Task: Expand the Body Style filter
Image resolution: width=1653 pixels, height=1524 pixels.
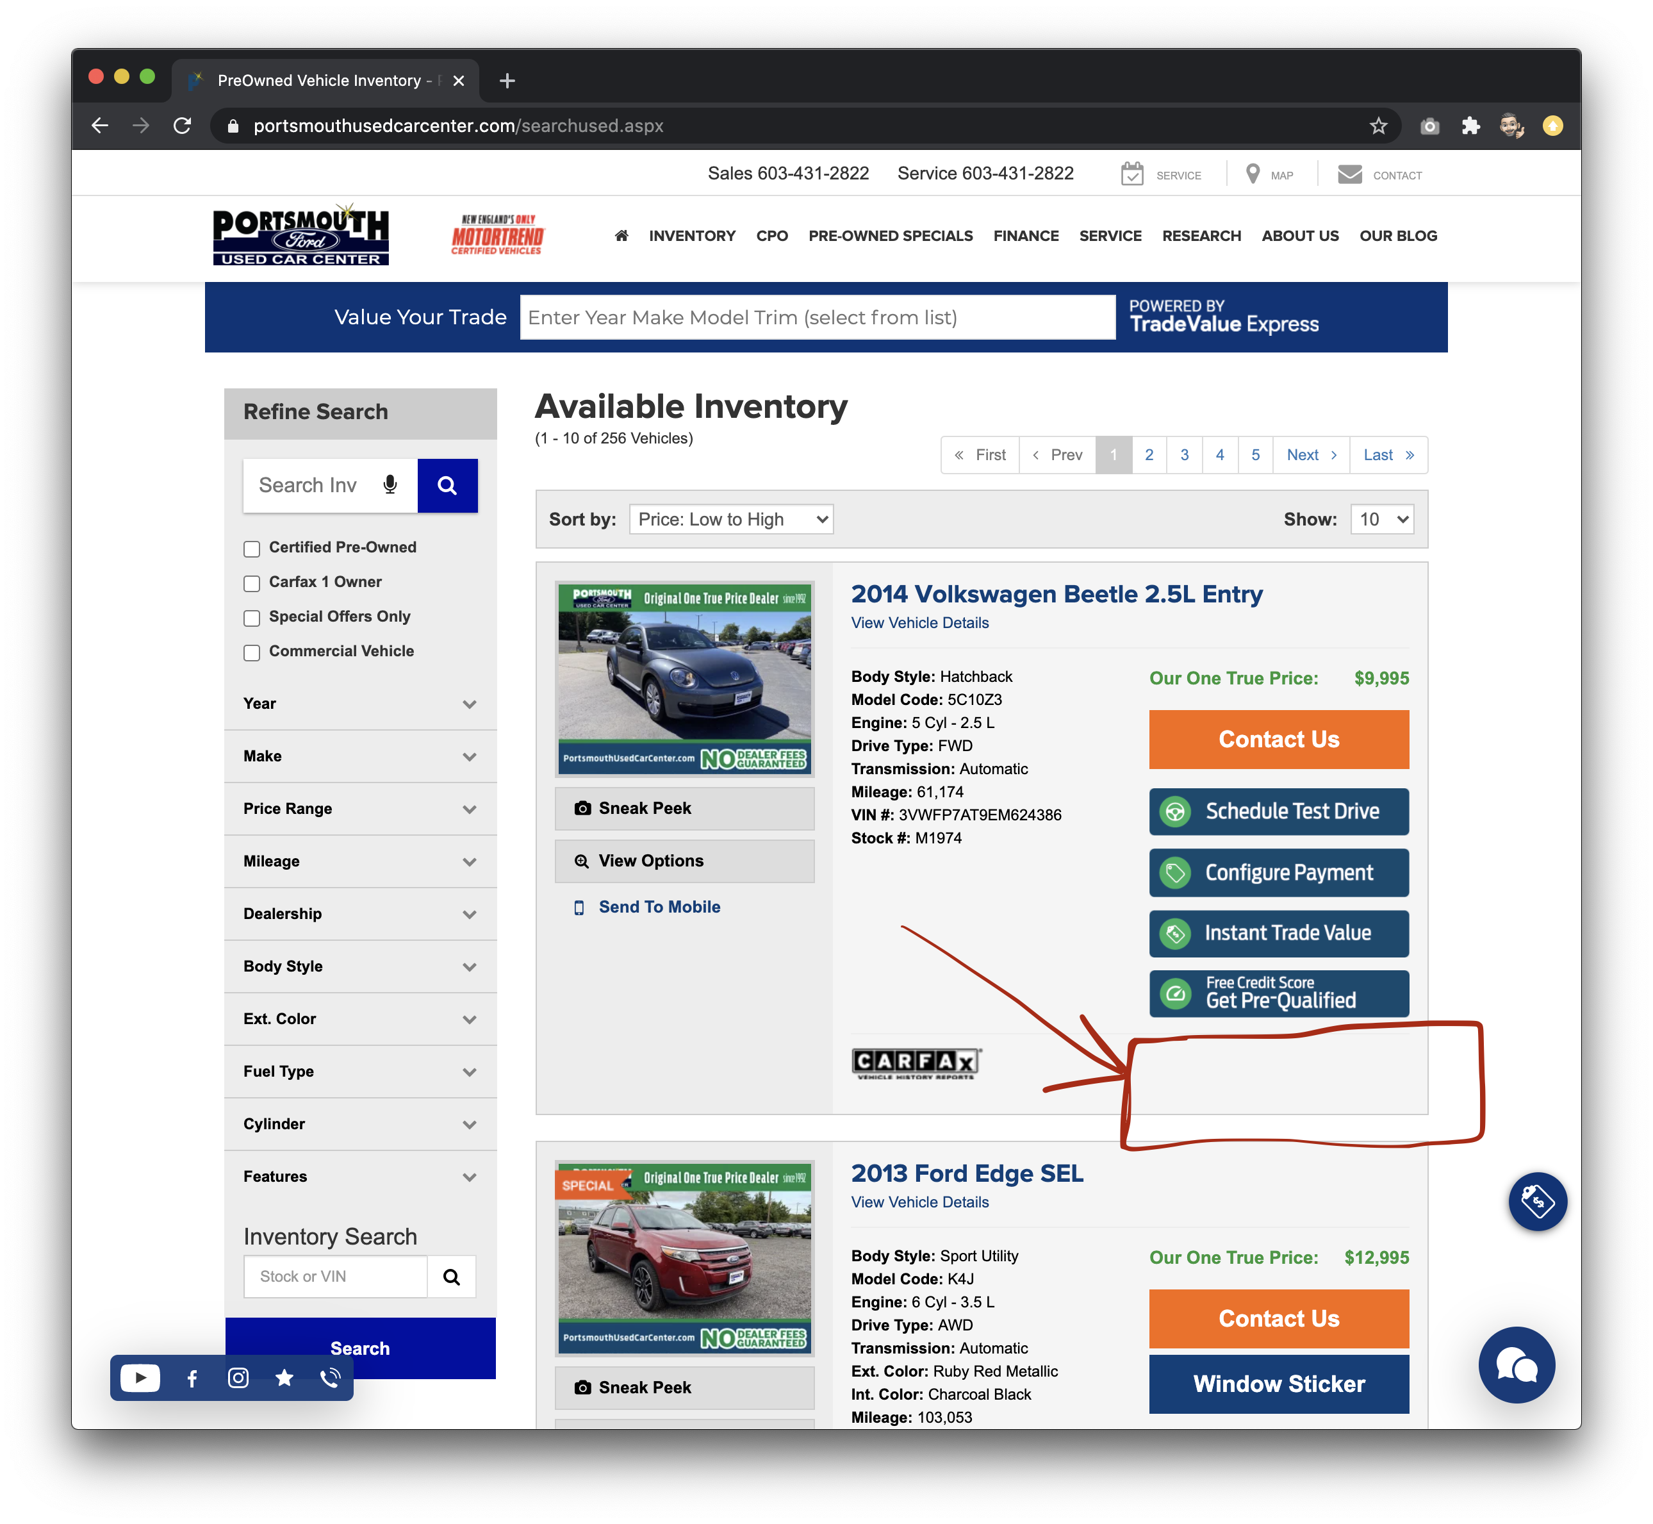Action: click(360, 966)
